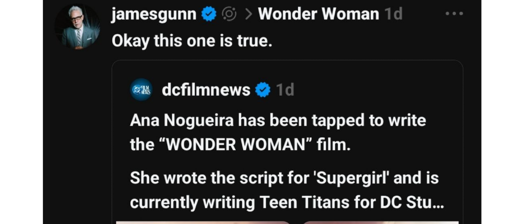The width and height of the screenshot is (527, 224).
Task: Open the three-dot more options menu
Action: click(454, 14)
